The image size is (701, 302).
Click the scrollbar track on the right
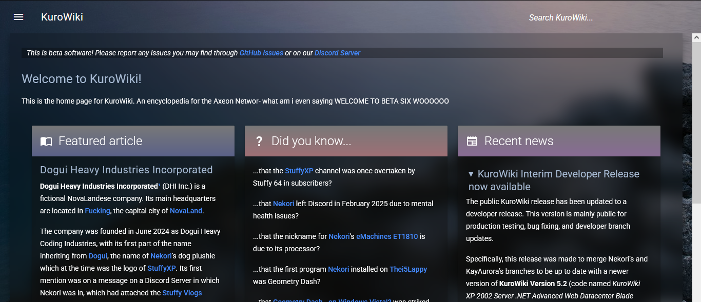pos(696,205)
